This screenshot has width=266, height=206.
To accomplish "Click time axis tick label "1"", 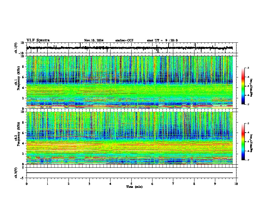I will [x=48, y=184].
